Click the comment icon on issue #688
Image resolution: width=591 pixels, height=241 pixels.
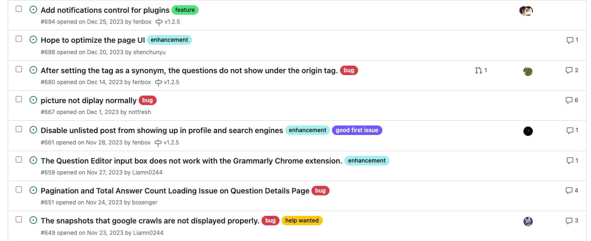570,40
